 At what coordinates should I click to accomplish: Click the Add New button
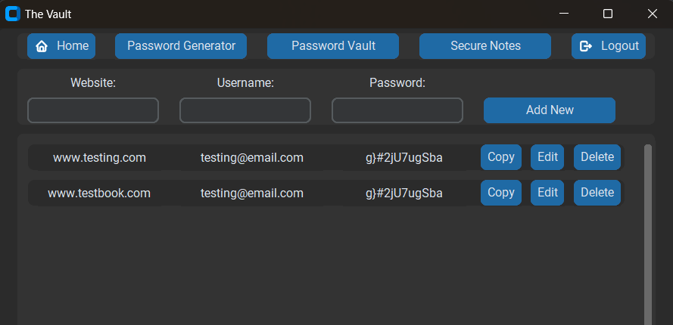click(550, 110)
